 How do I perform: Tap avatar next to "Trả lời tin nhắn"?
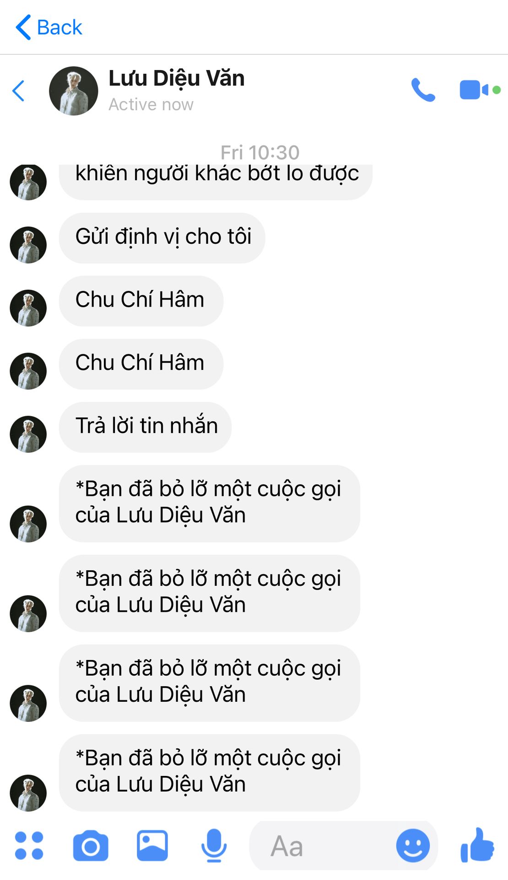[28, 434]
